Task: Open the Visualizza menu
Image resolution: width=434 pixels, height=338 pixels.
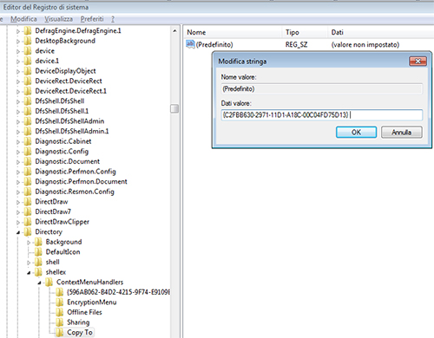Action: pyautogui.click(x=58, y=19)
